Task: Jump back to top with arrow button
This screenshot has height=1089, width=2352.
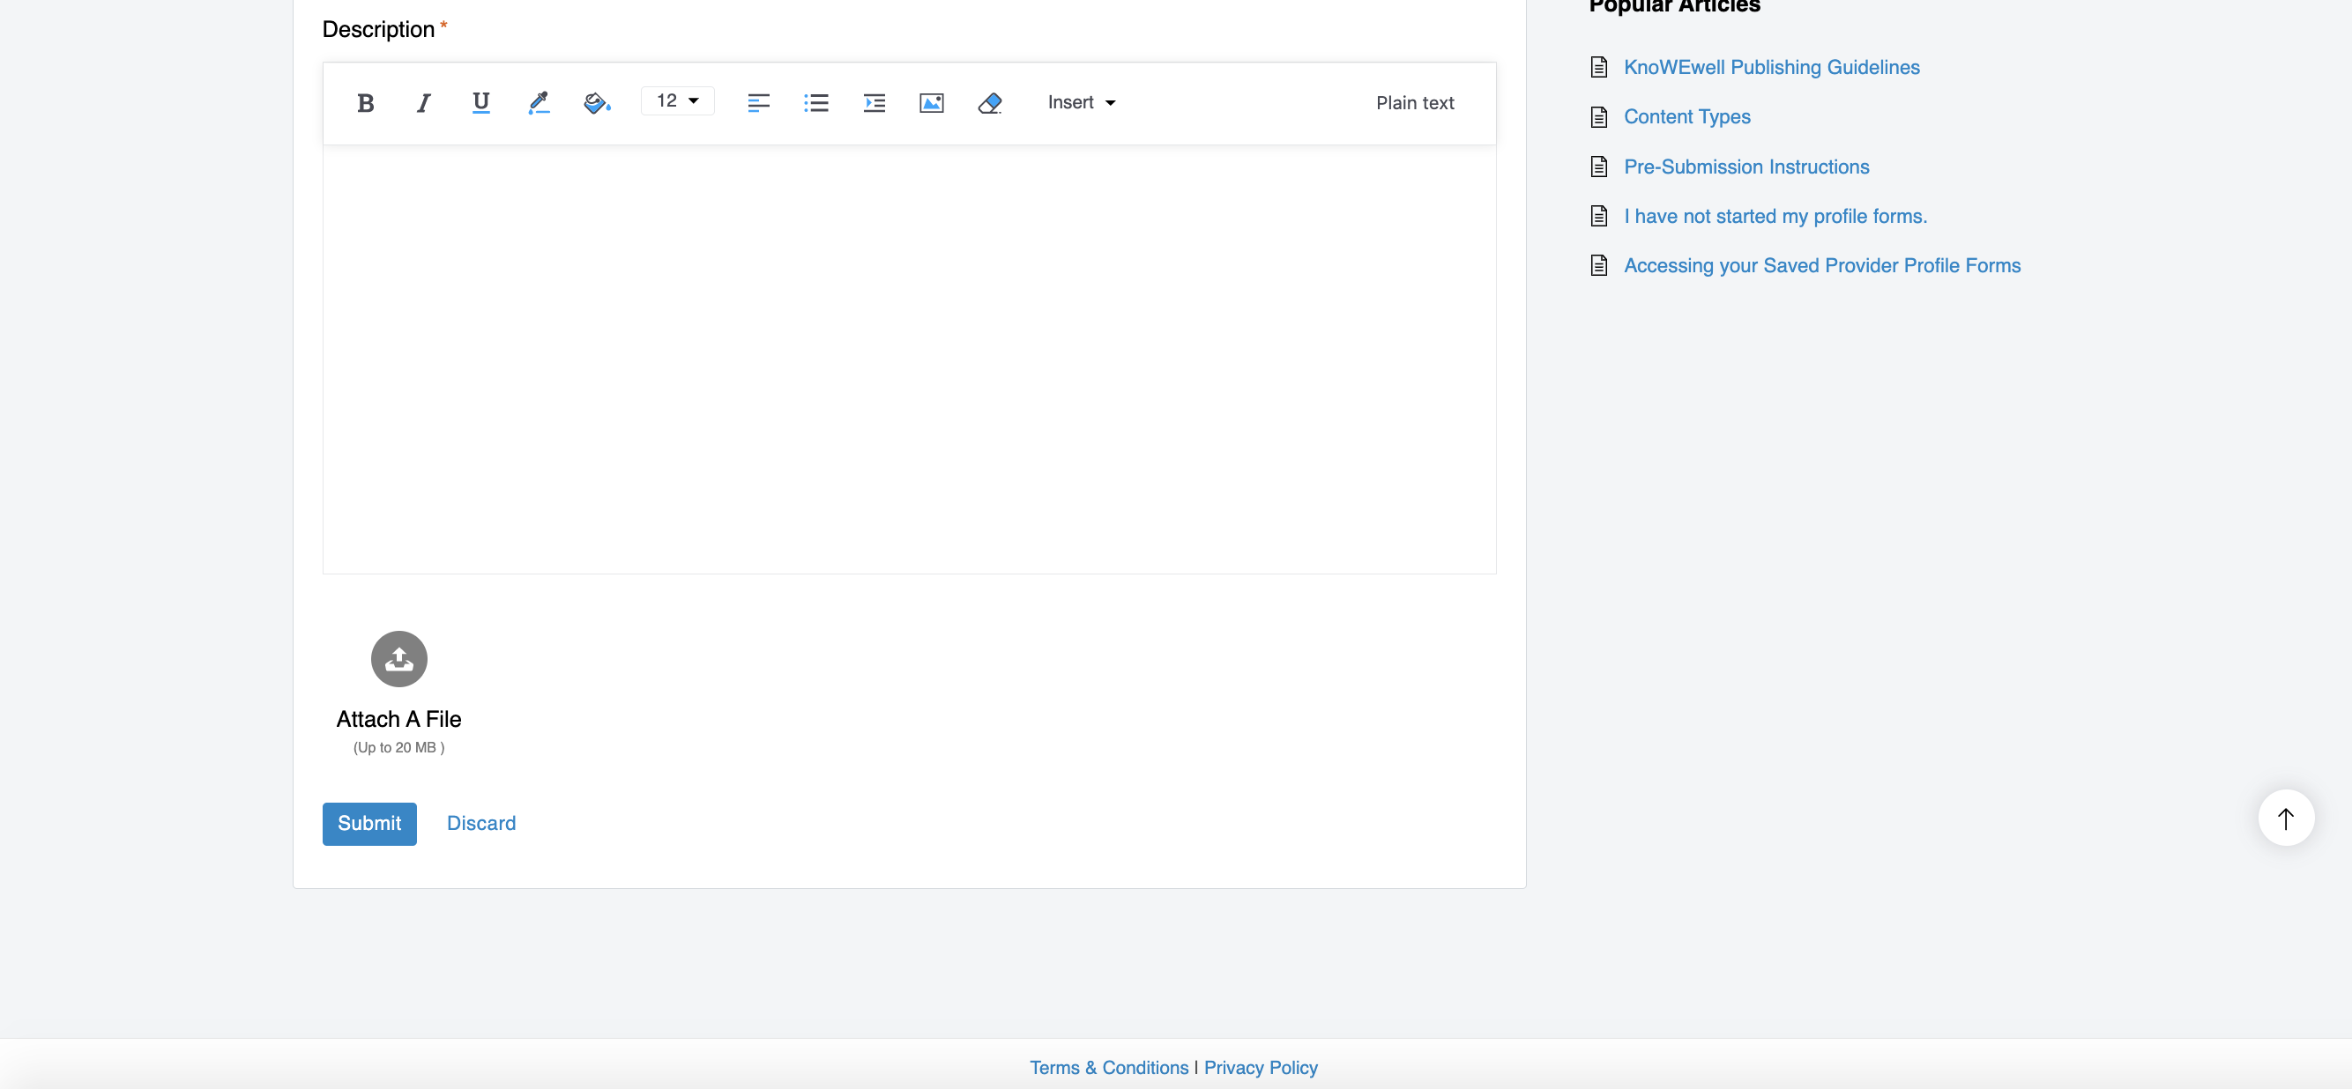Action: coord(2285,818)
